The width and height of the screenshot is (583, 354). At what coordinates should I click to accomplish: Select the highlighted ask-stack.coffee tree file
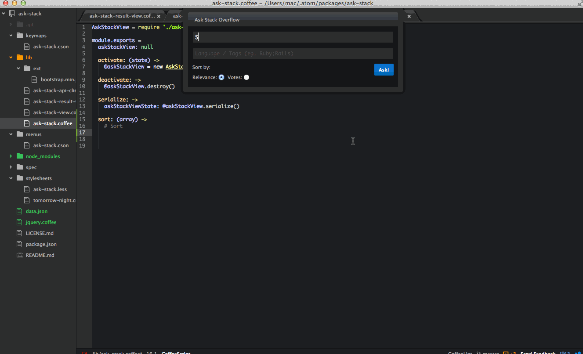[53, 123]
